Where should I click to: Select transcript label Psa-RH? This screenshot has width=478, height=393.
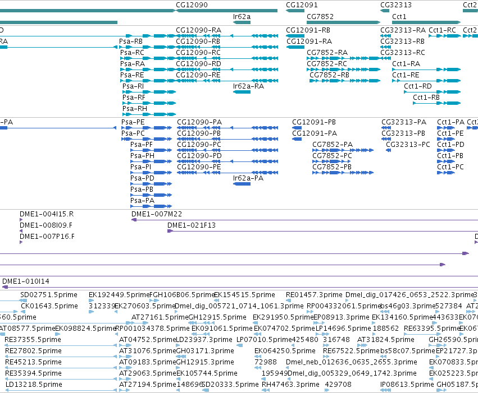point(135,109)
